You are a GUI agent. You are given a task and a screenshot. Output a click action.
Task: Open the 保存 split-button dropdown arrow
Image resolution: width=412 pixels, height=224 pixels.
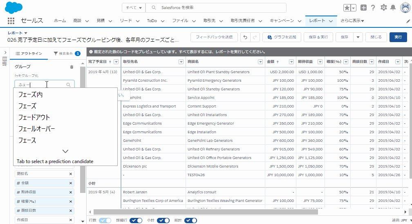358,37
